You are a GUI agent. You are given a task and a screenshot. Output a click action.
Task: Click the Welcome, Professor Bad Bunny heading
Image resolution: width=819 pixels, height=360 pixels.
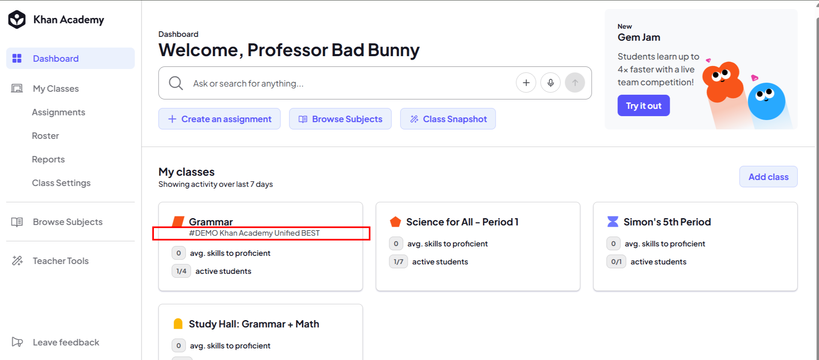coord(289,50)
